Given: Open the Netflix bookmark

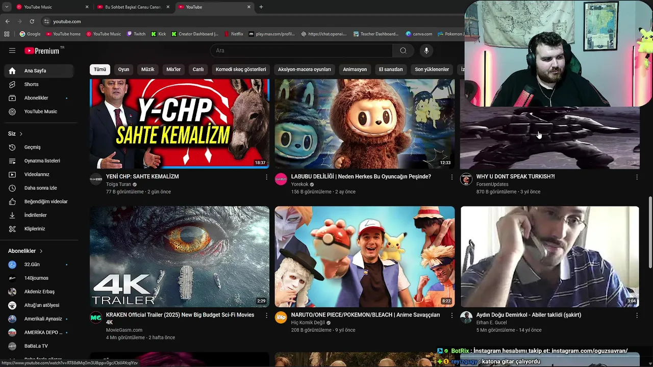Looking at the screenshot, I should point(233,34).
